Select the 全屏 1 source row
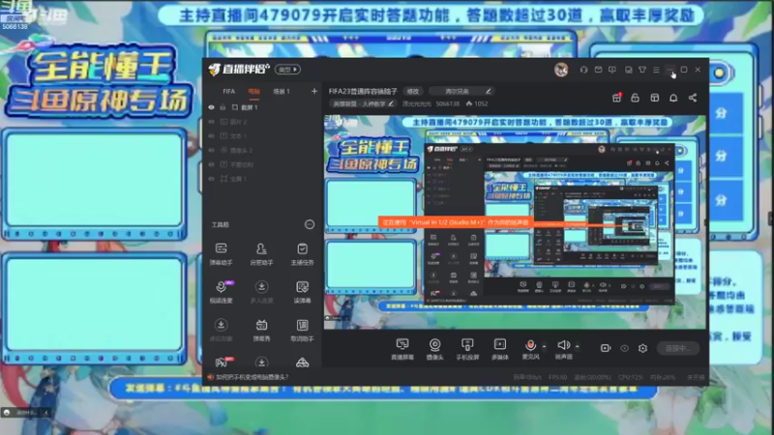This screenshot has height=435, width=774. point(261,179)
